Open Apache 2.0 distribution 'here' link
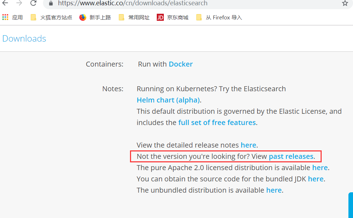The height and width of the screenshot is (218, 353). coord(320,167)
